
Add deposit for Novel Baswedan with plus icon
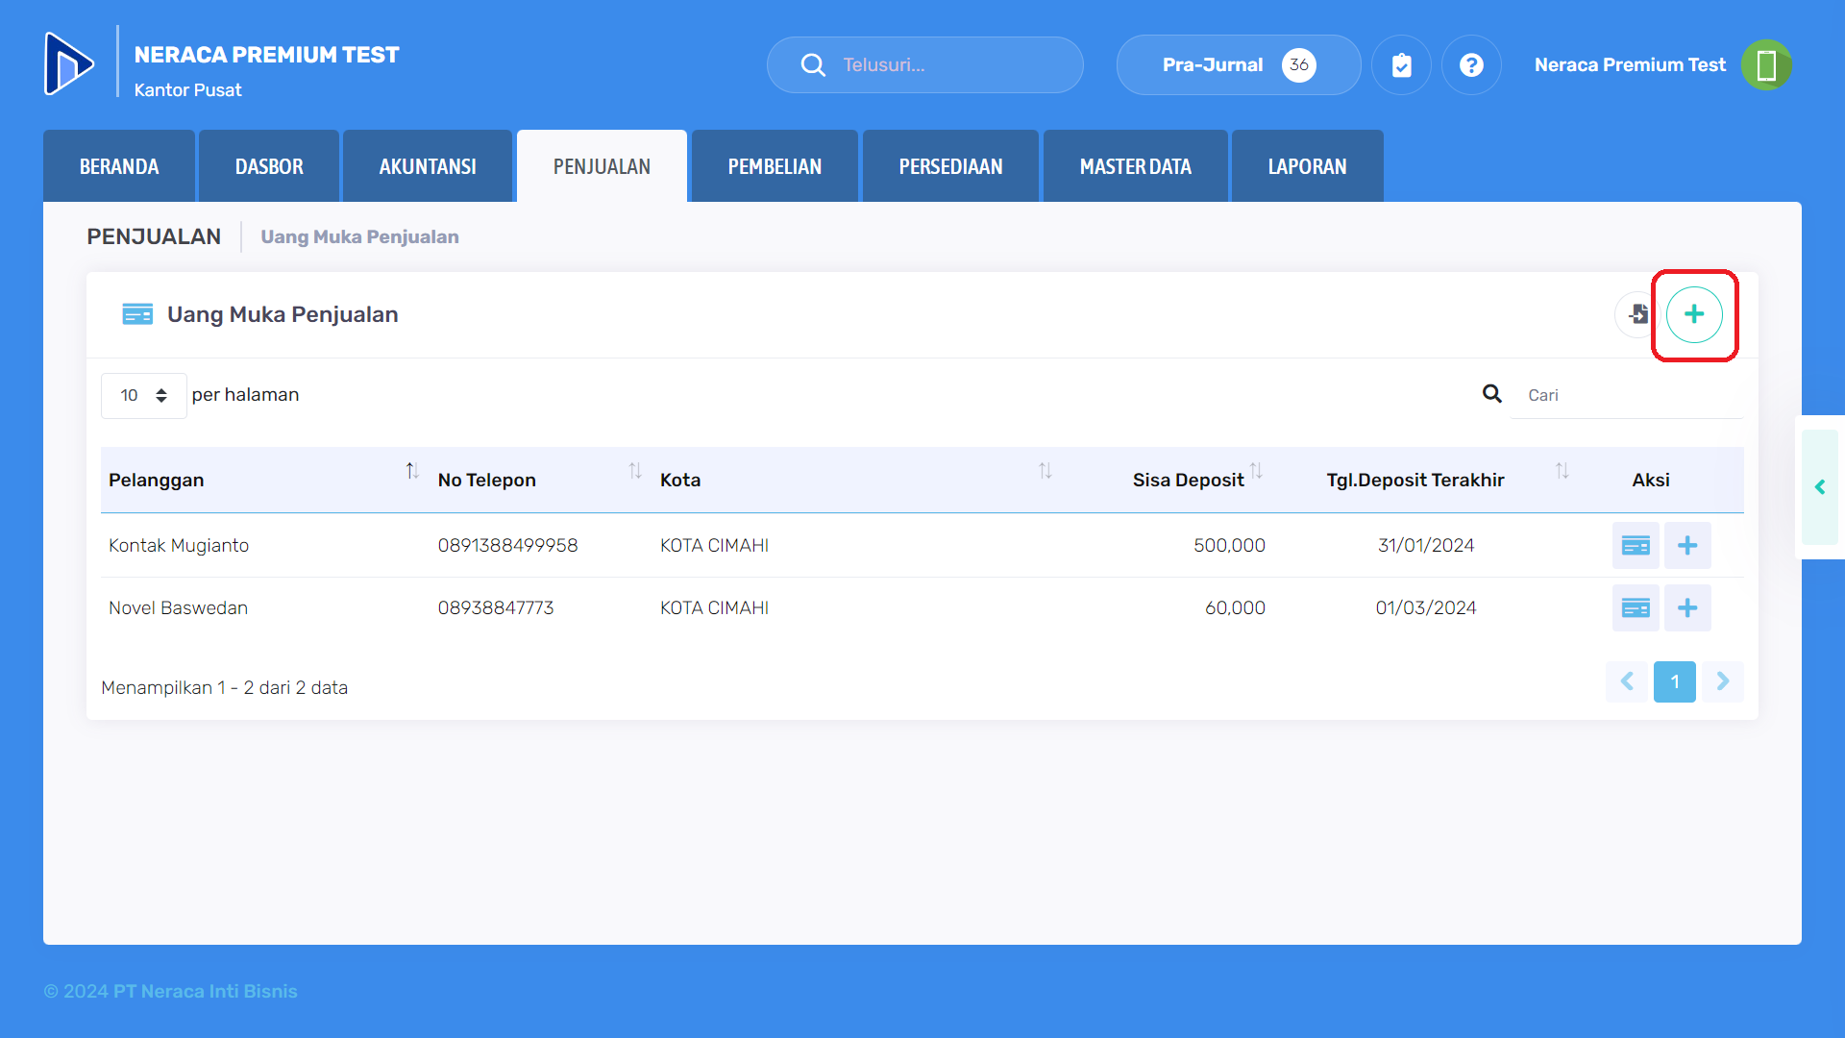[1687, 607]
